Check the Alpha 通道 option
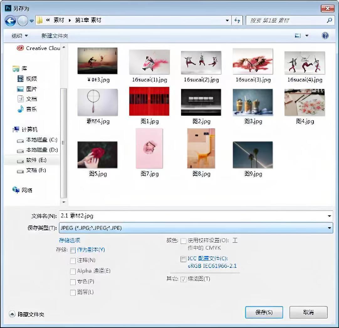The width and height of the screenshot is (339, 328). coord(73,271)
